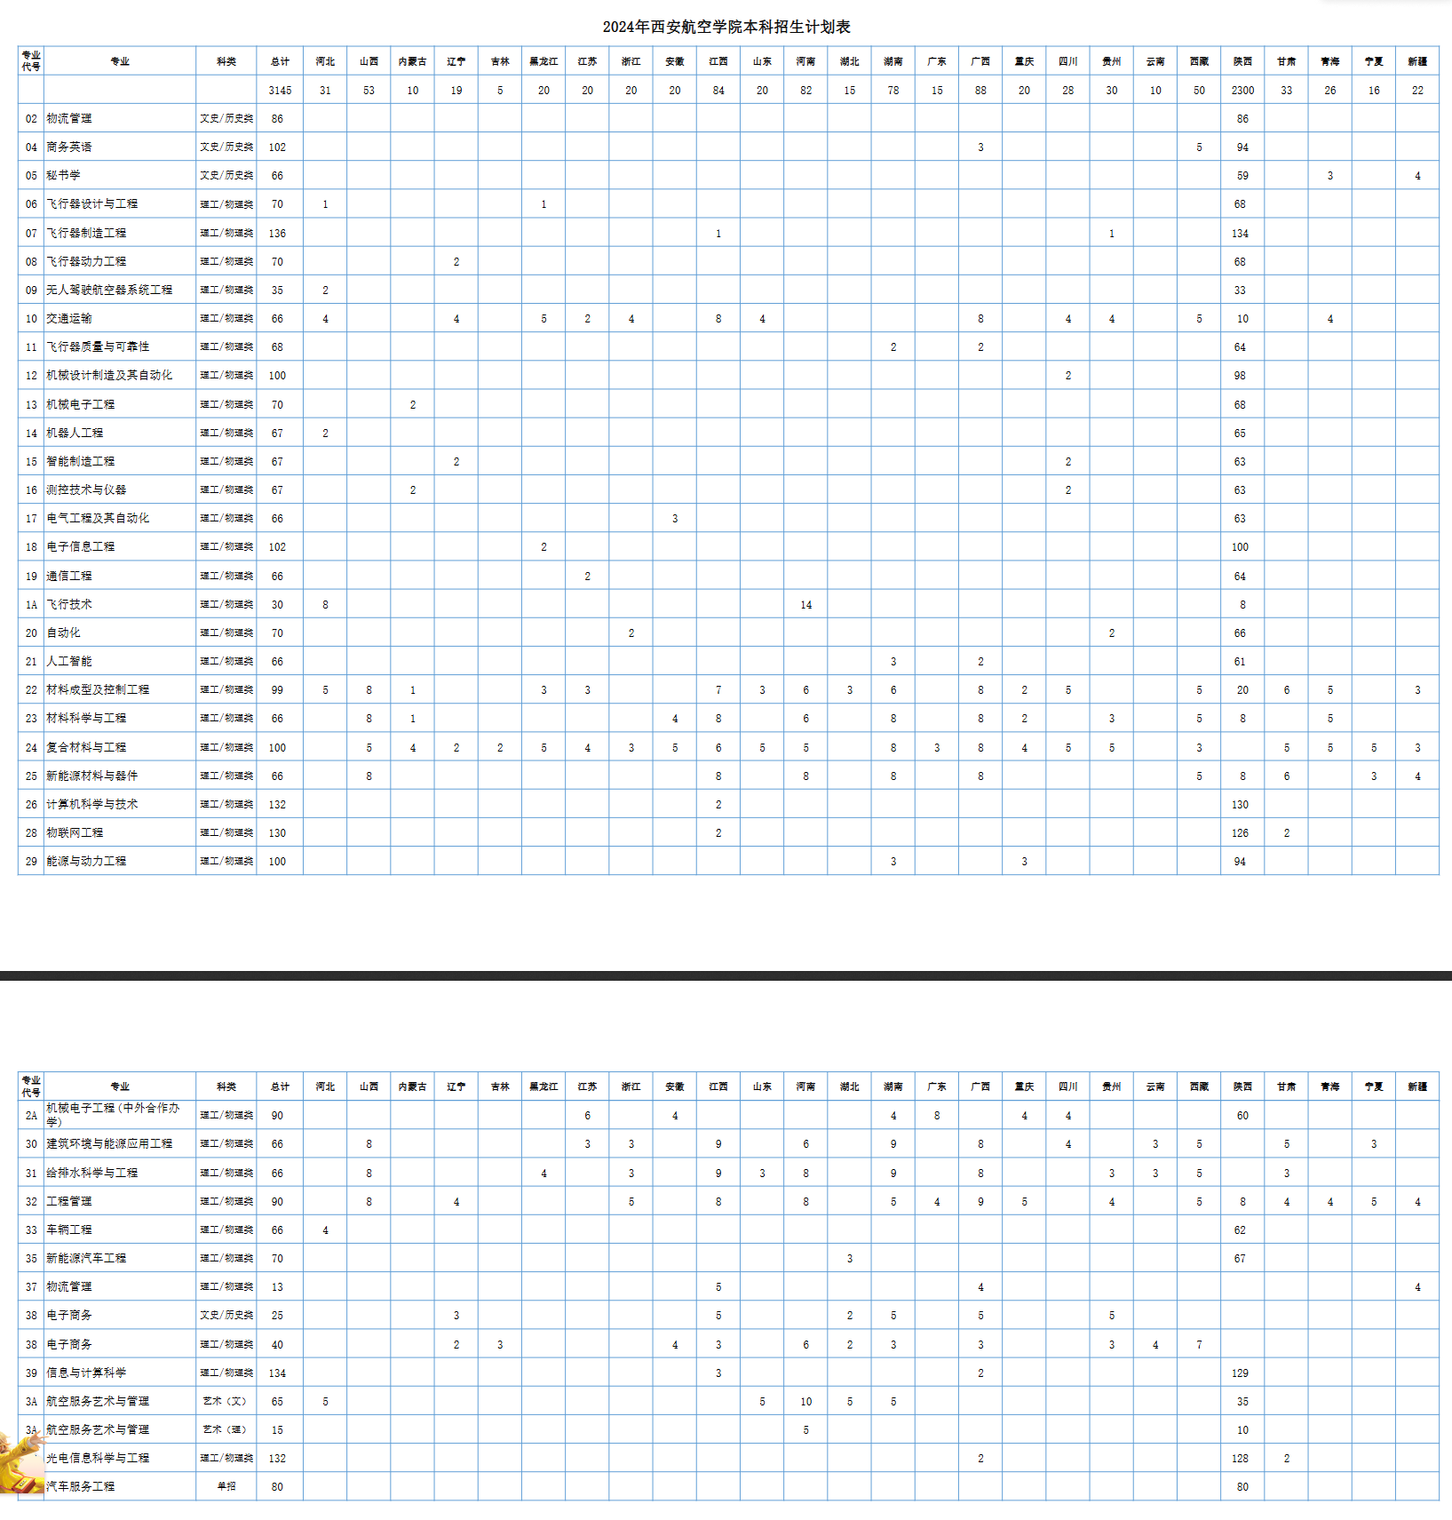Click the 艺术(理) category cell

(x=225, y=1430)
